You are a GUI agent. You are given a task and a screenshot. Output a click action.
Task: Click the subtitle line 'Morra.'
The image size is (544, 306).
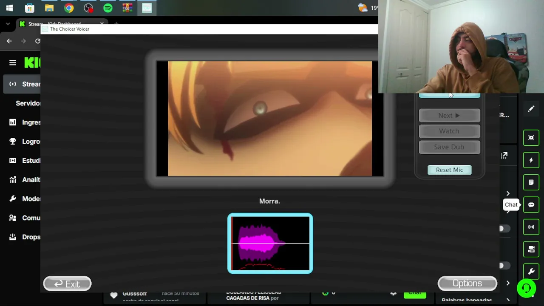269,201
